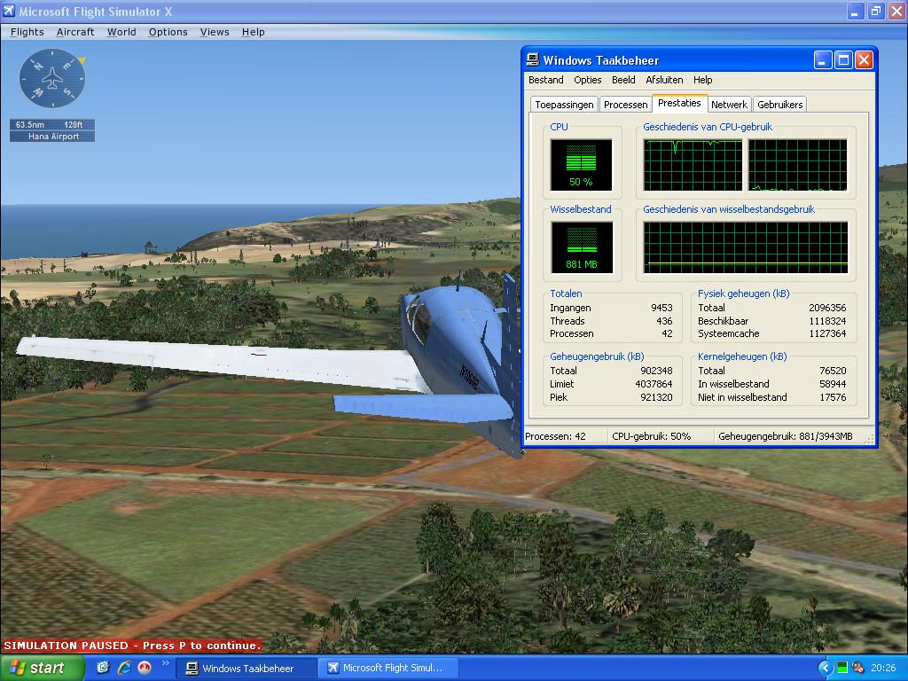Maximize the Taakbeheer window
908x681 pixels.
[844, 60]
